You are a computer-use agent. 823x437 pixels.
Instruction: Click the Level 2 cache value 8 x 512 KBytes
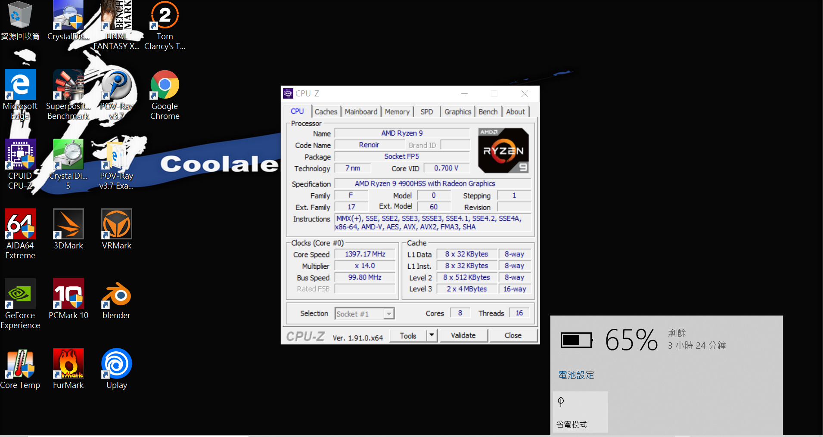467,277
